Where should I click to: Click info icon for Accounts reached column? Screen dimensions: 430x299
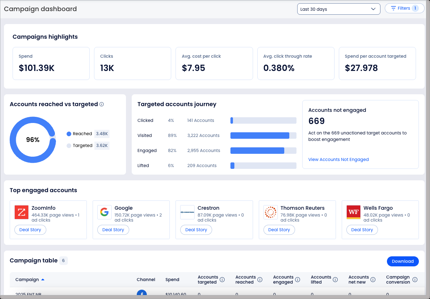260,280
